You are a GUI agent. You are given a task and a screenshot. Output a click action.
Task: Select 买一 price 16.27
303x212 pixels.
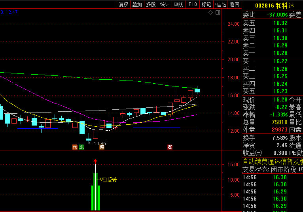click(x=280, y=62)
